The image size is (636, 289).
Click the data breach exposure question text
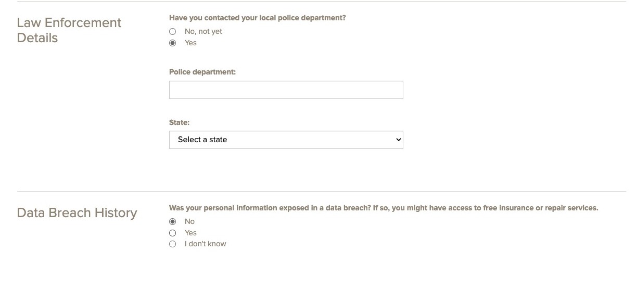pyautogui.click(x=384, y=208)
